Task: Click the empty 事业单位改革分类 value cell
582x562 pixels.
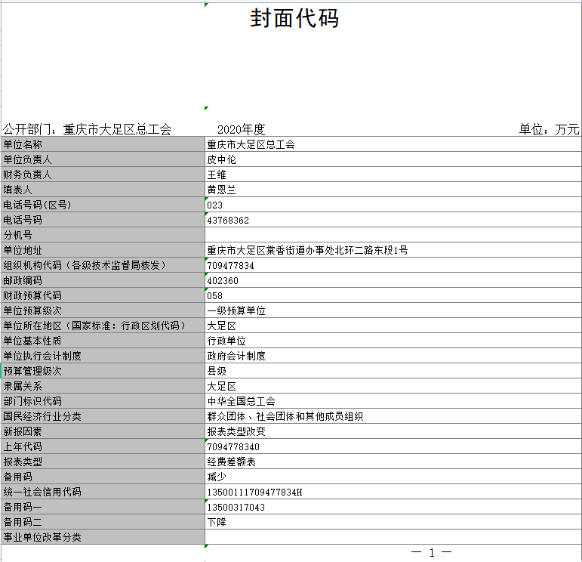Action: tap(393, 537)
